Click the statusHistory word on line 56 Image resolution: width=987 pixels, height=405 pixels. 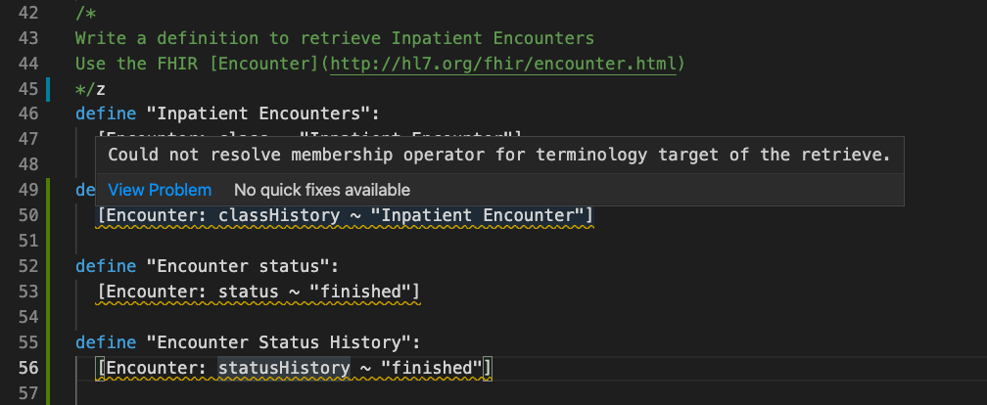[284, 367]
